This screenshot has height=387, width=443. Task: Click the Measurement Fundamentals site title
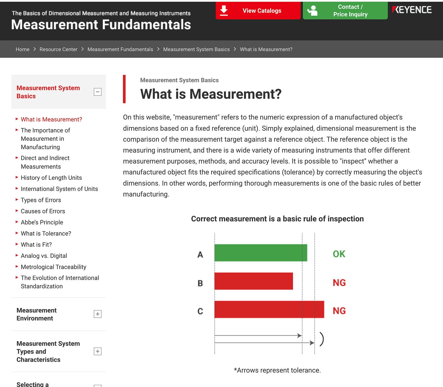click(x=101, y=25)
